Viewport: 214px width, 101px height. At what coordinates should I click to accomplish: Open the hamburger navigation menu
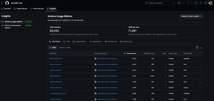coord(2,3)
